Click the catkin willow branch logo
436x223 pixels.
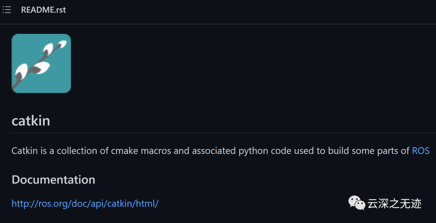41,63
